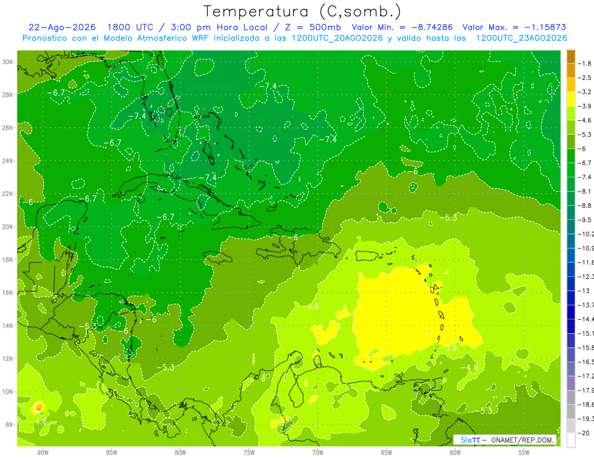This screenshot has height=459, width=594.
Task: Click the '55W' longitude axis label
Action: [x=524, y=453]
